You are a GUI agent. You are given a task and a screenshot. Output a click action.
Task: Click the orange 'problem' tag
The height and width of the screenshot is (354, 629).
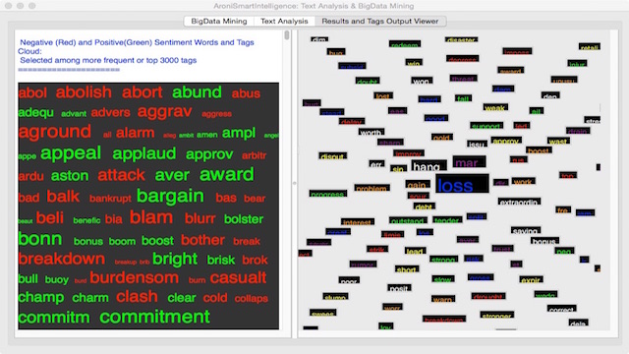[372, 188]
